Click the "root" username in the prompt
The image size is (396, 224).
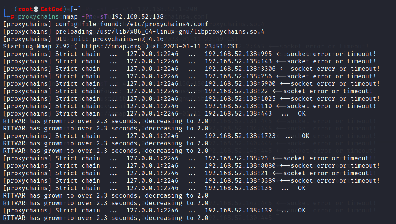click(x=25, y=9)
